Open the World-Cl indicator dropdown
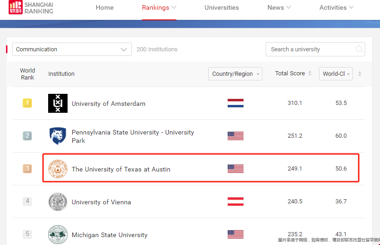The image size is (380, 245). point(336,73)
